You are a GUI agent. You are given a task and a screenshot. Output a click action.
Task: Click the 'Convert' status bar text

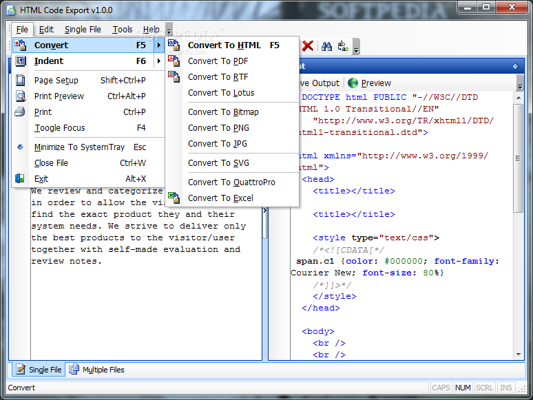pos(21,388)
